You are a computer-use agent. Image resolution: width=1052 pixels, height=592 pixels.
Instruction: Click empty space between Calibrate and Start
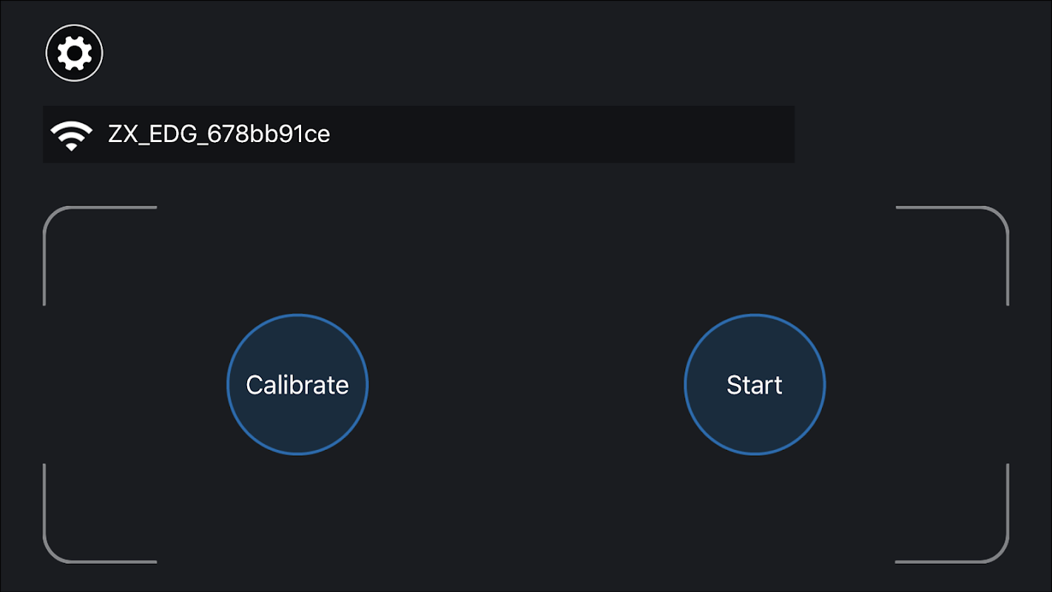click(526, 385)
